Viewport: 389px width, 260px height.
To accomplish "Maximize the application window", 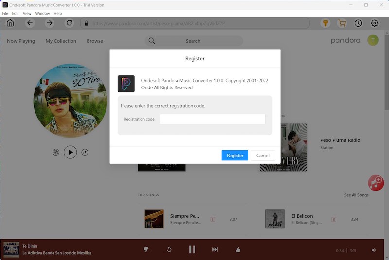I will (366, 5).
